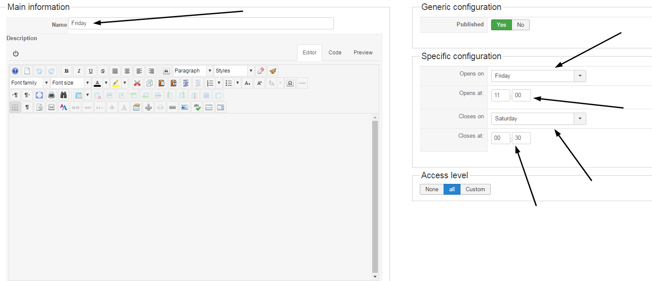Image resolution: width=652 pixels, height=281 pixels.
Task: Click the 'Opens at' hour field
Action: [501, 95]
